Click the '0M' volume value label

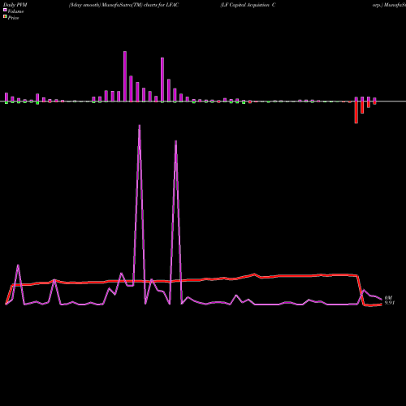click(388, 298)
